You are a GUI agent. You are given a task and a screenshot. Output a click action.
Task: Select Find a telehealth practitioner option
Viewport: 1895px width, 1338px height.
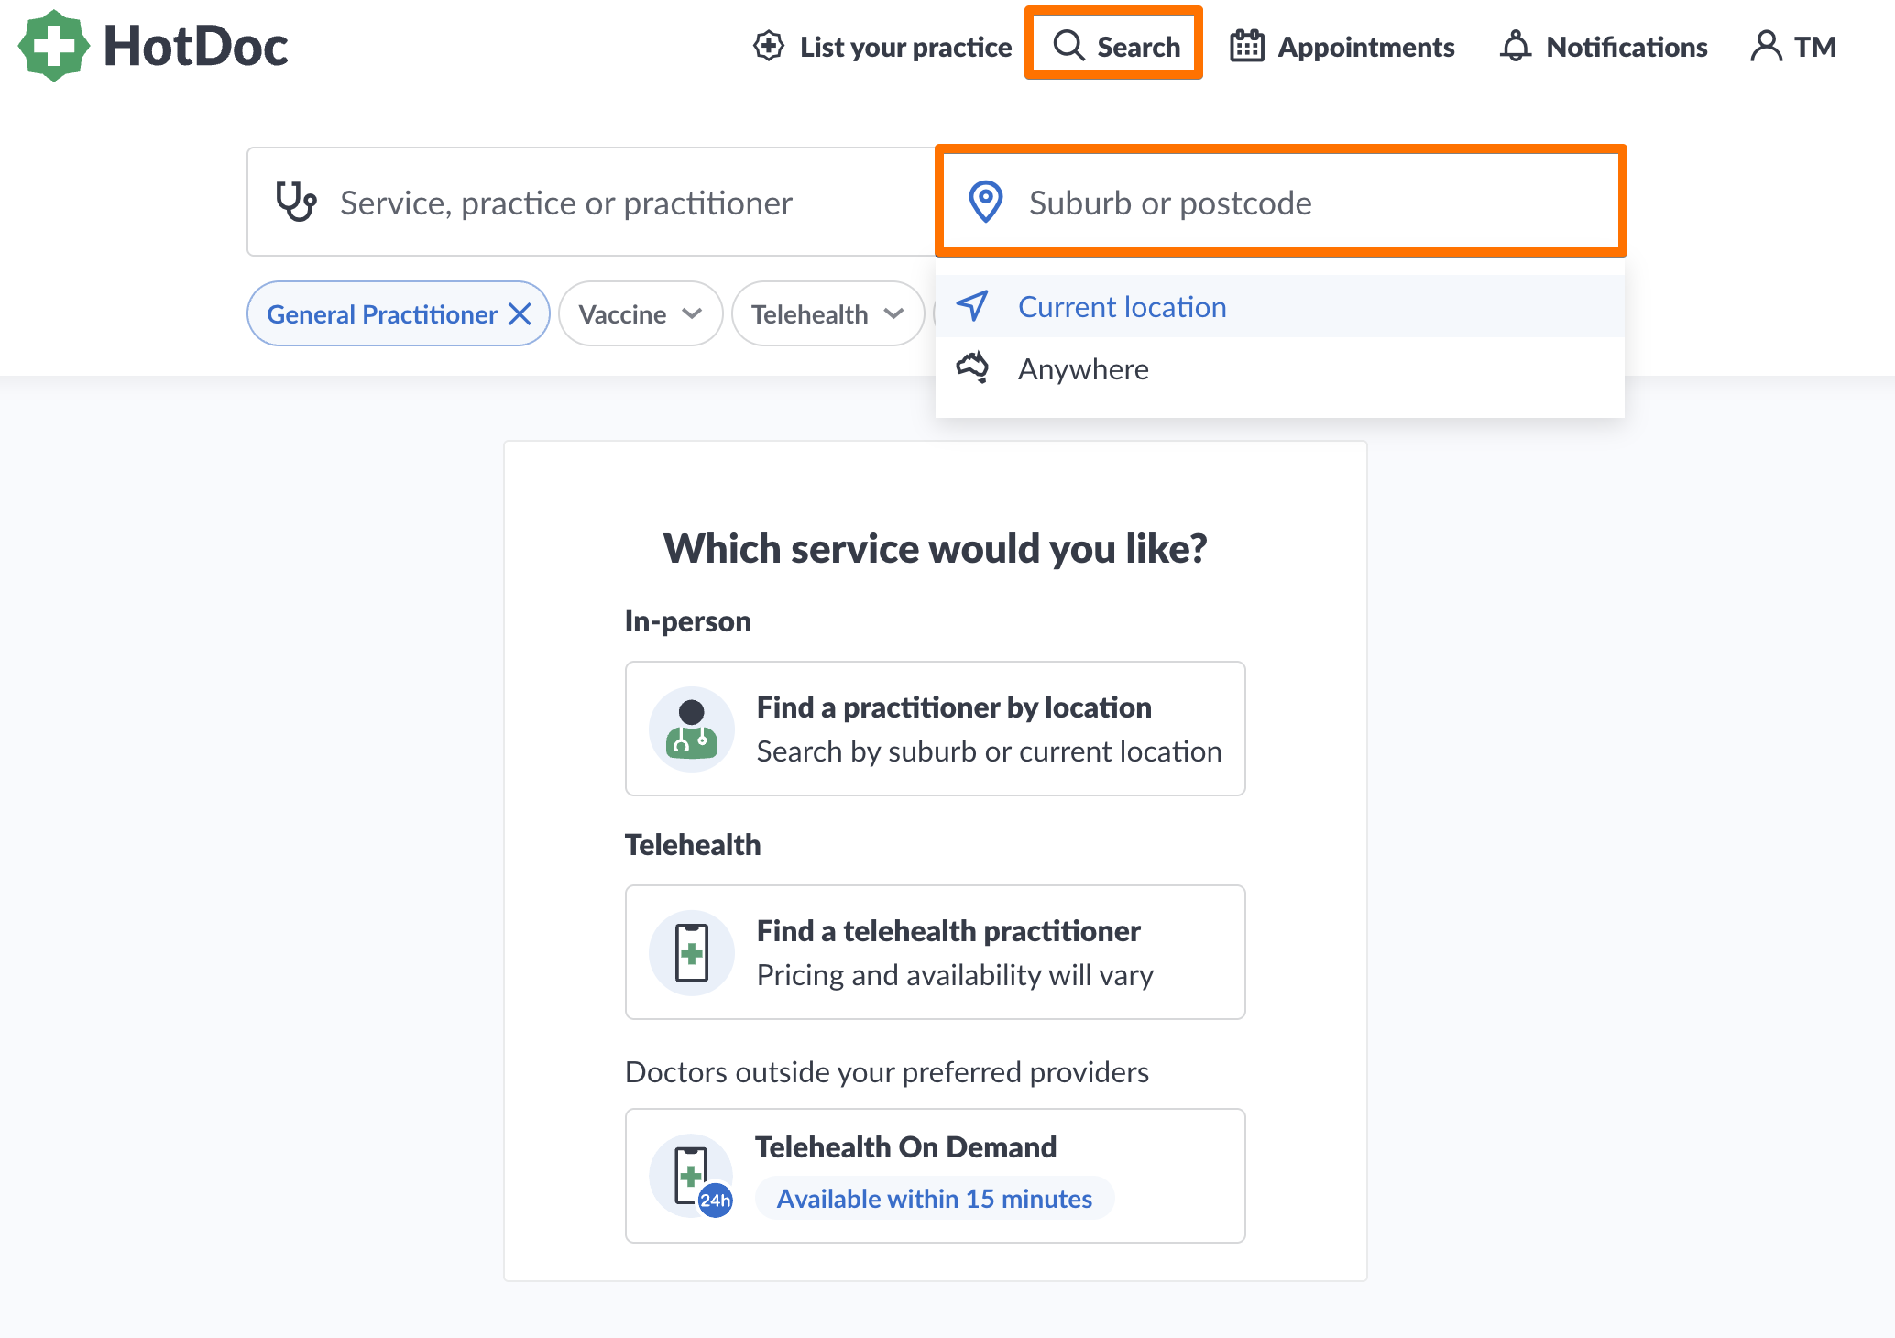pos(935,952)
